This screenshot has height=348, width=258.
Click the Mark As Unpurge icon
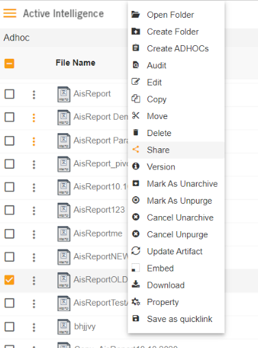coord(136,200)
